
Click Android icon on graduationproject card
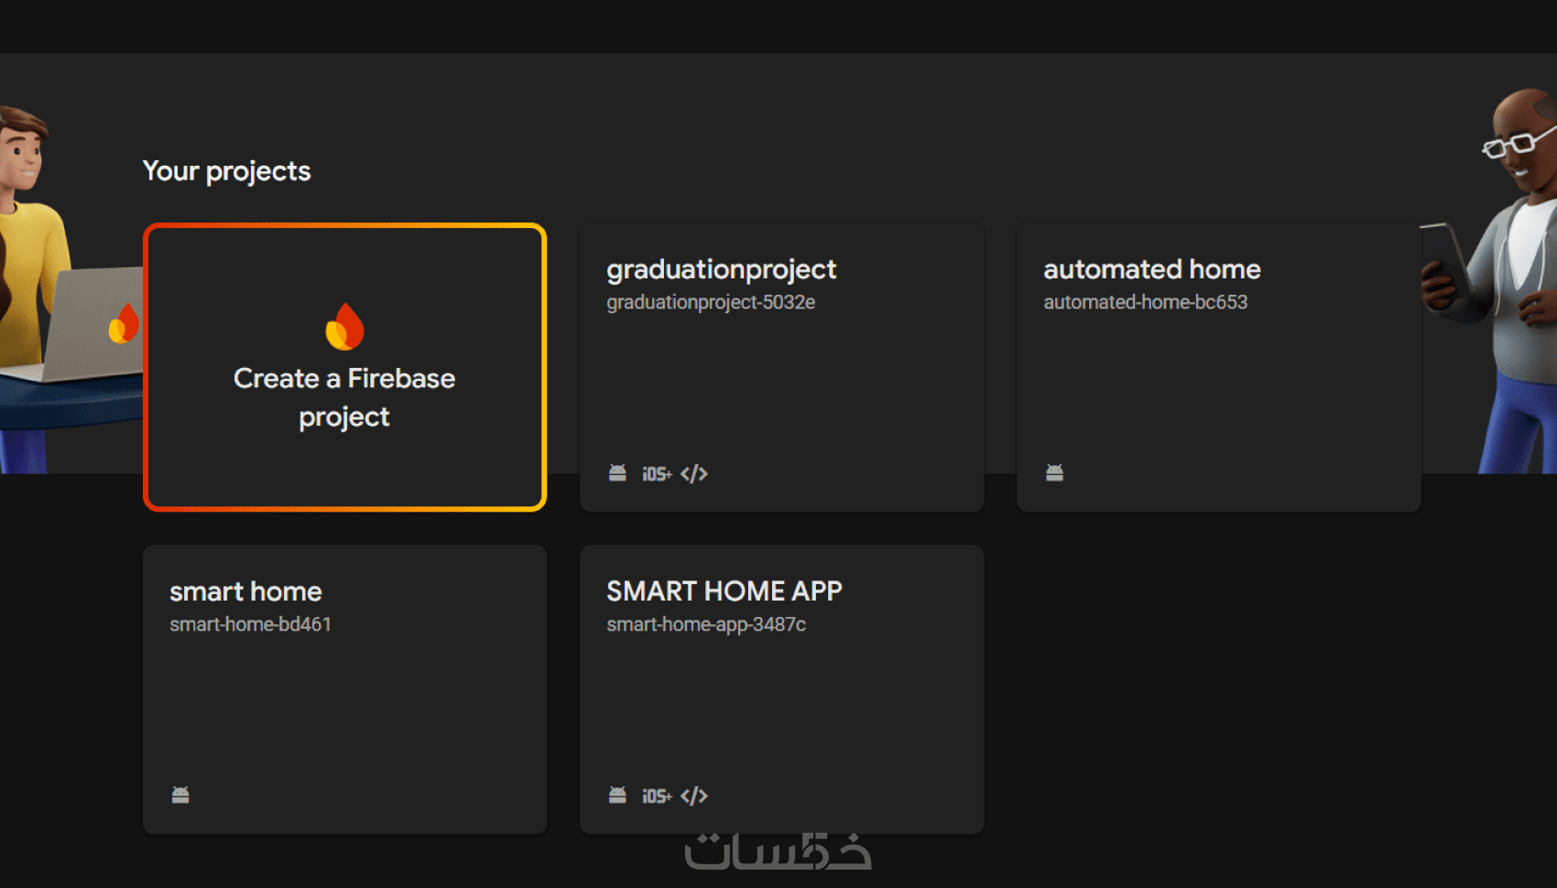click(x=618, y=472)
